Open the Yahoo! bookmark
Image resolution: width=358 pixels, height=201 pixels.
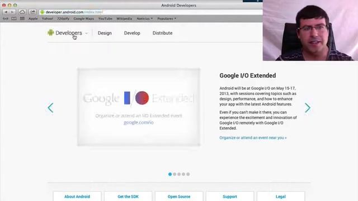pos(47,18)
